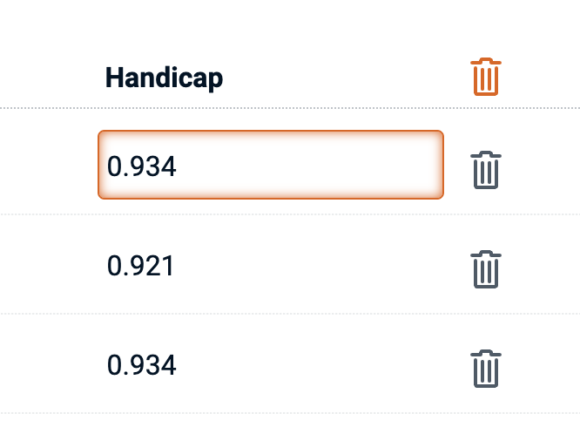Image resolution: width=580 pixels, height=434 pixels.
Task: Select the 0.921 handicap value
Action: [x=141, y=266]
